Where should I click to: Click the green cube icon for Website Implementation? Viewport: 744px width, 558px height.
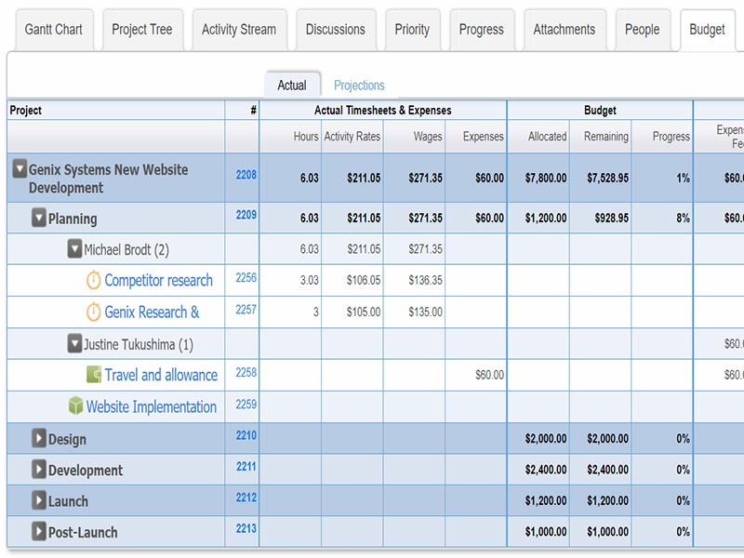click(76, 406)
